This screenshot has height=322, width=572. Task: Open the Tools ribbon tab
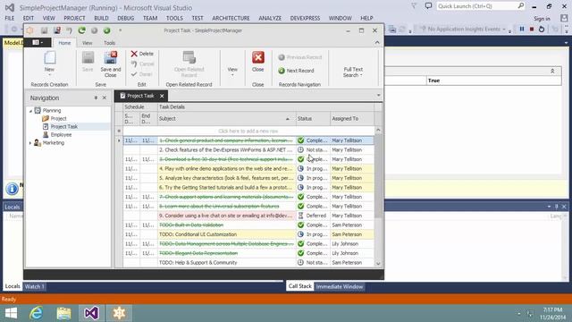pos(109,43)
